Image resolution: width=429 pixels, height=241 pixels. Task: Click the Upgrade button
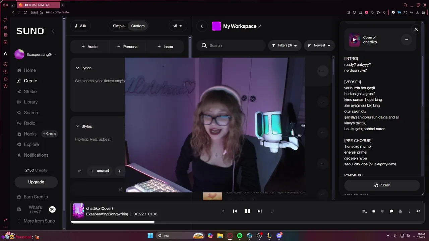[x=36, y=182]
